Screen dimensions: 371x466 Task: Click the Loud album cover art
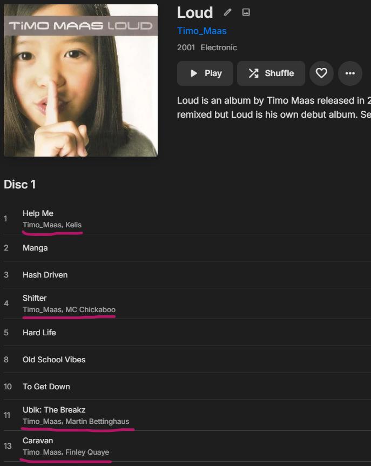click(x=81, y=80)
